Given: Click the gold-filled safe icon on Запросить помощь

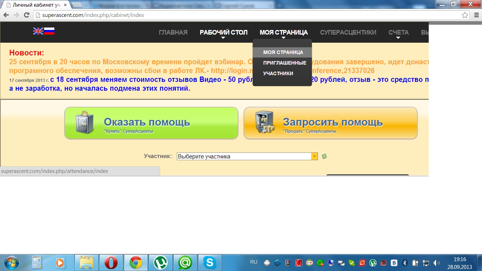Looking at the screenshot, I should click(x=265, y=122).
